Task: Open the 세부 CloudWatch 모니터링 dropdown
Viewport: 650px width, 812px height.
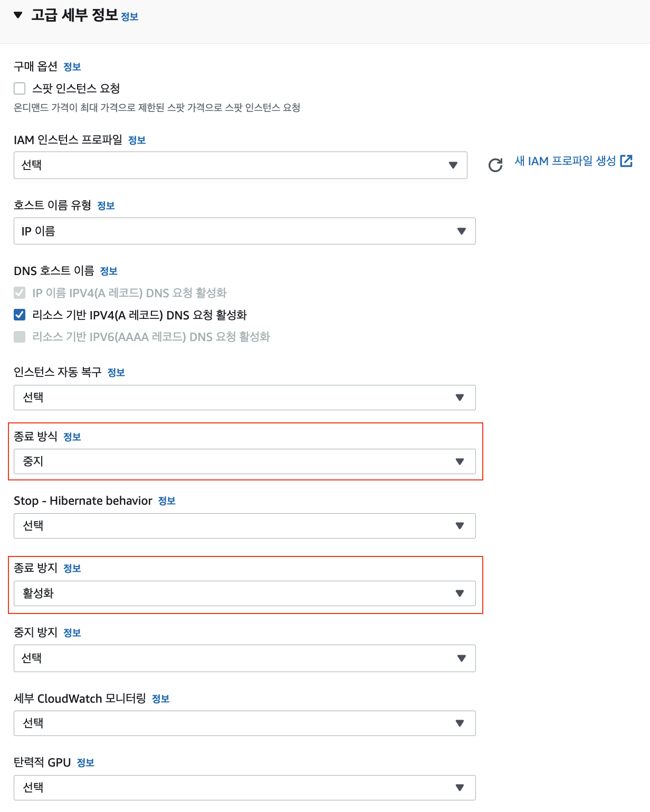Action: (x=244, y=723)
